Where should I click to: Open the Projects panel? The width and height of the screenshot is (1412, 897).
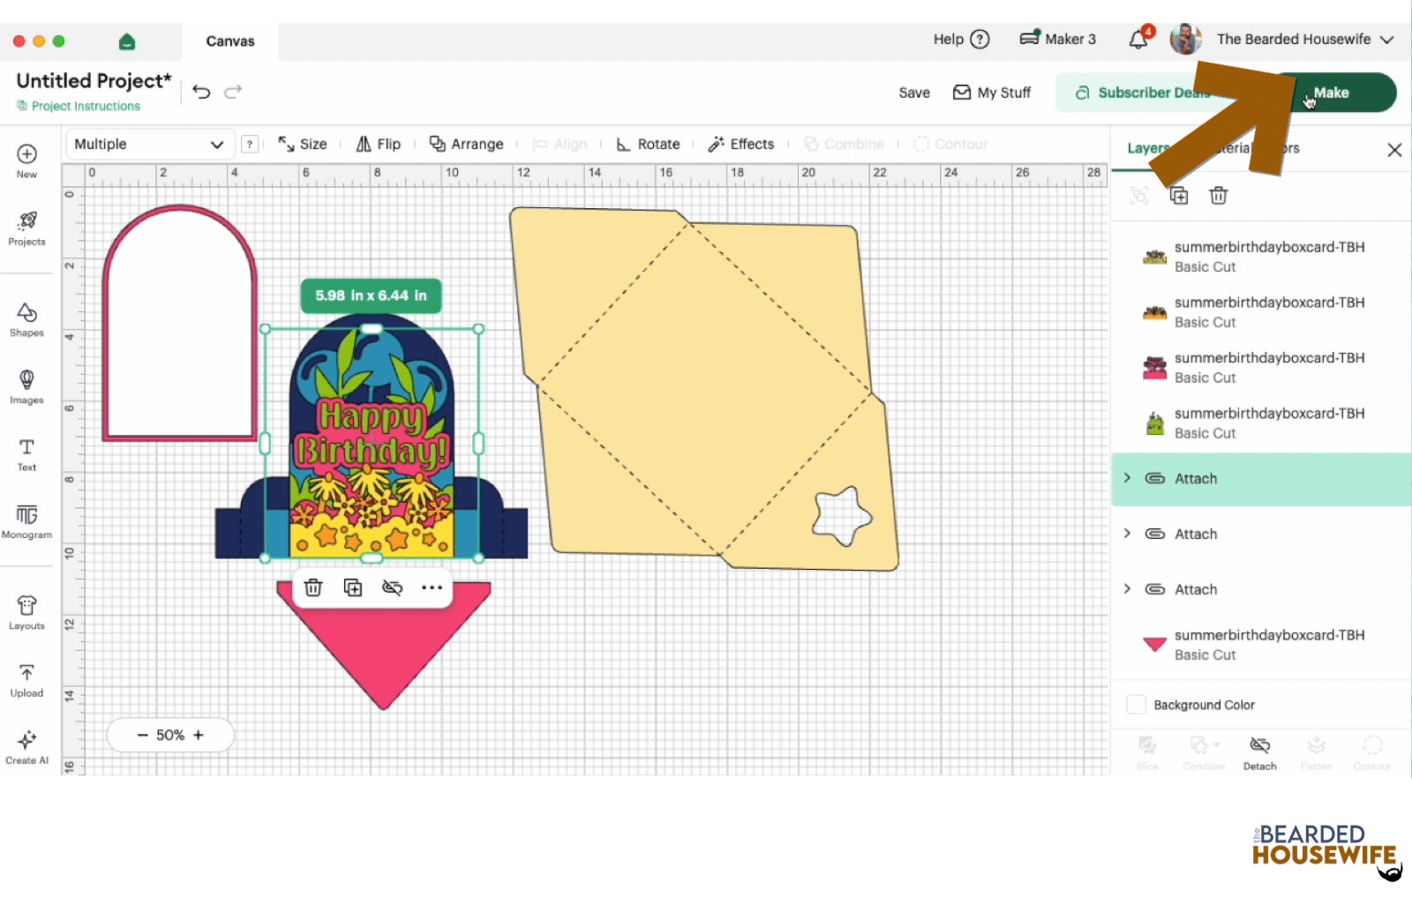(26, 228)
